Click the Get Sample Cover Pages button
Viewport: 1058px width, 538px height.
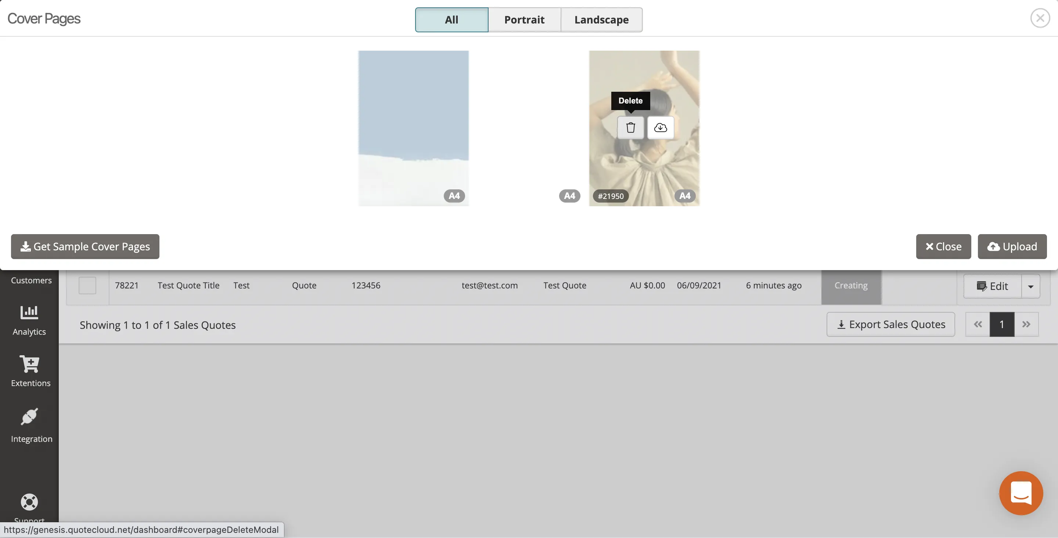[x=85, y=247]
